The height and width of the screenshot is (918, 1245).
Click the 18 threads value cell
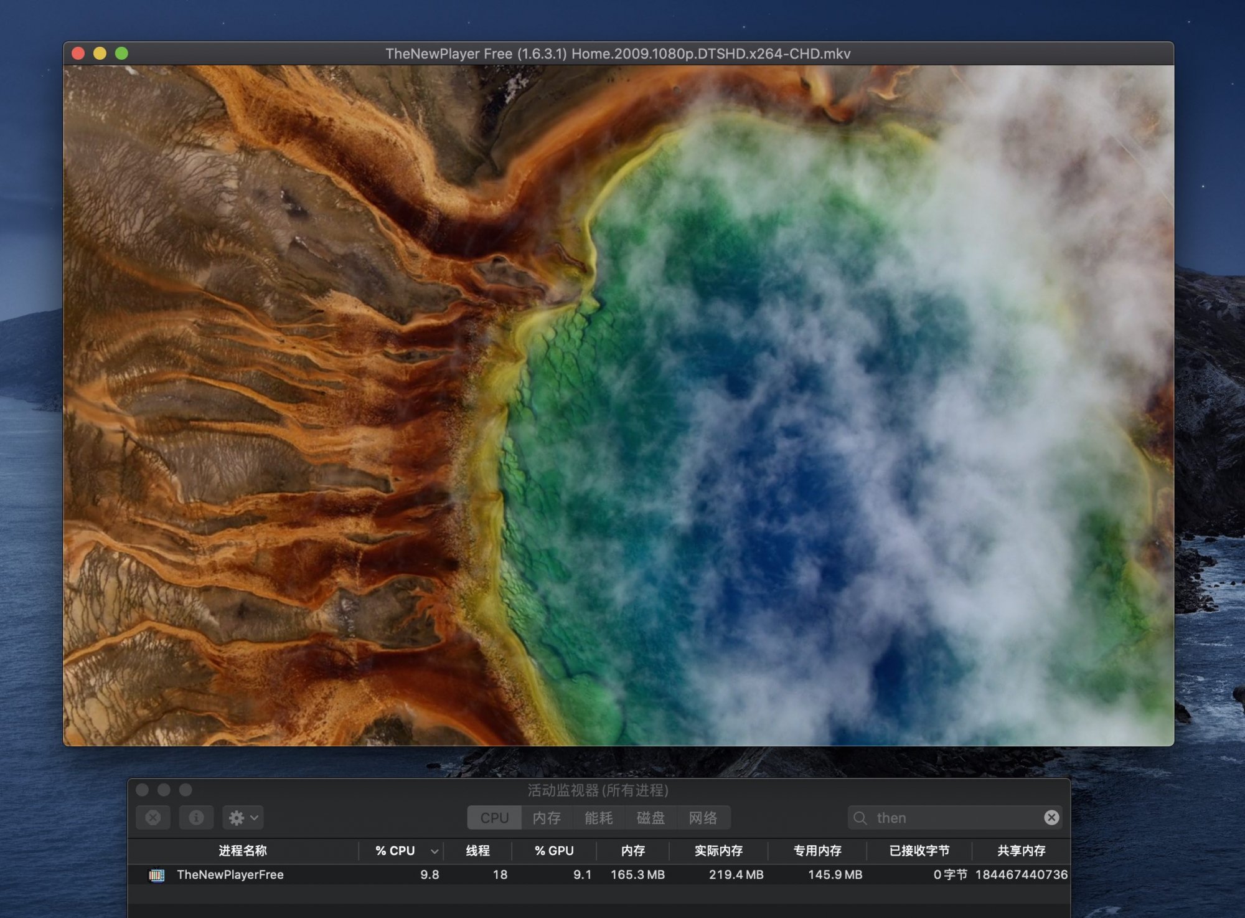click(x=500, y=874)
